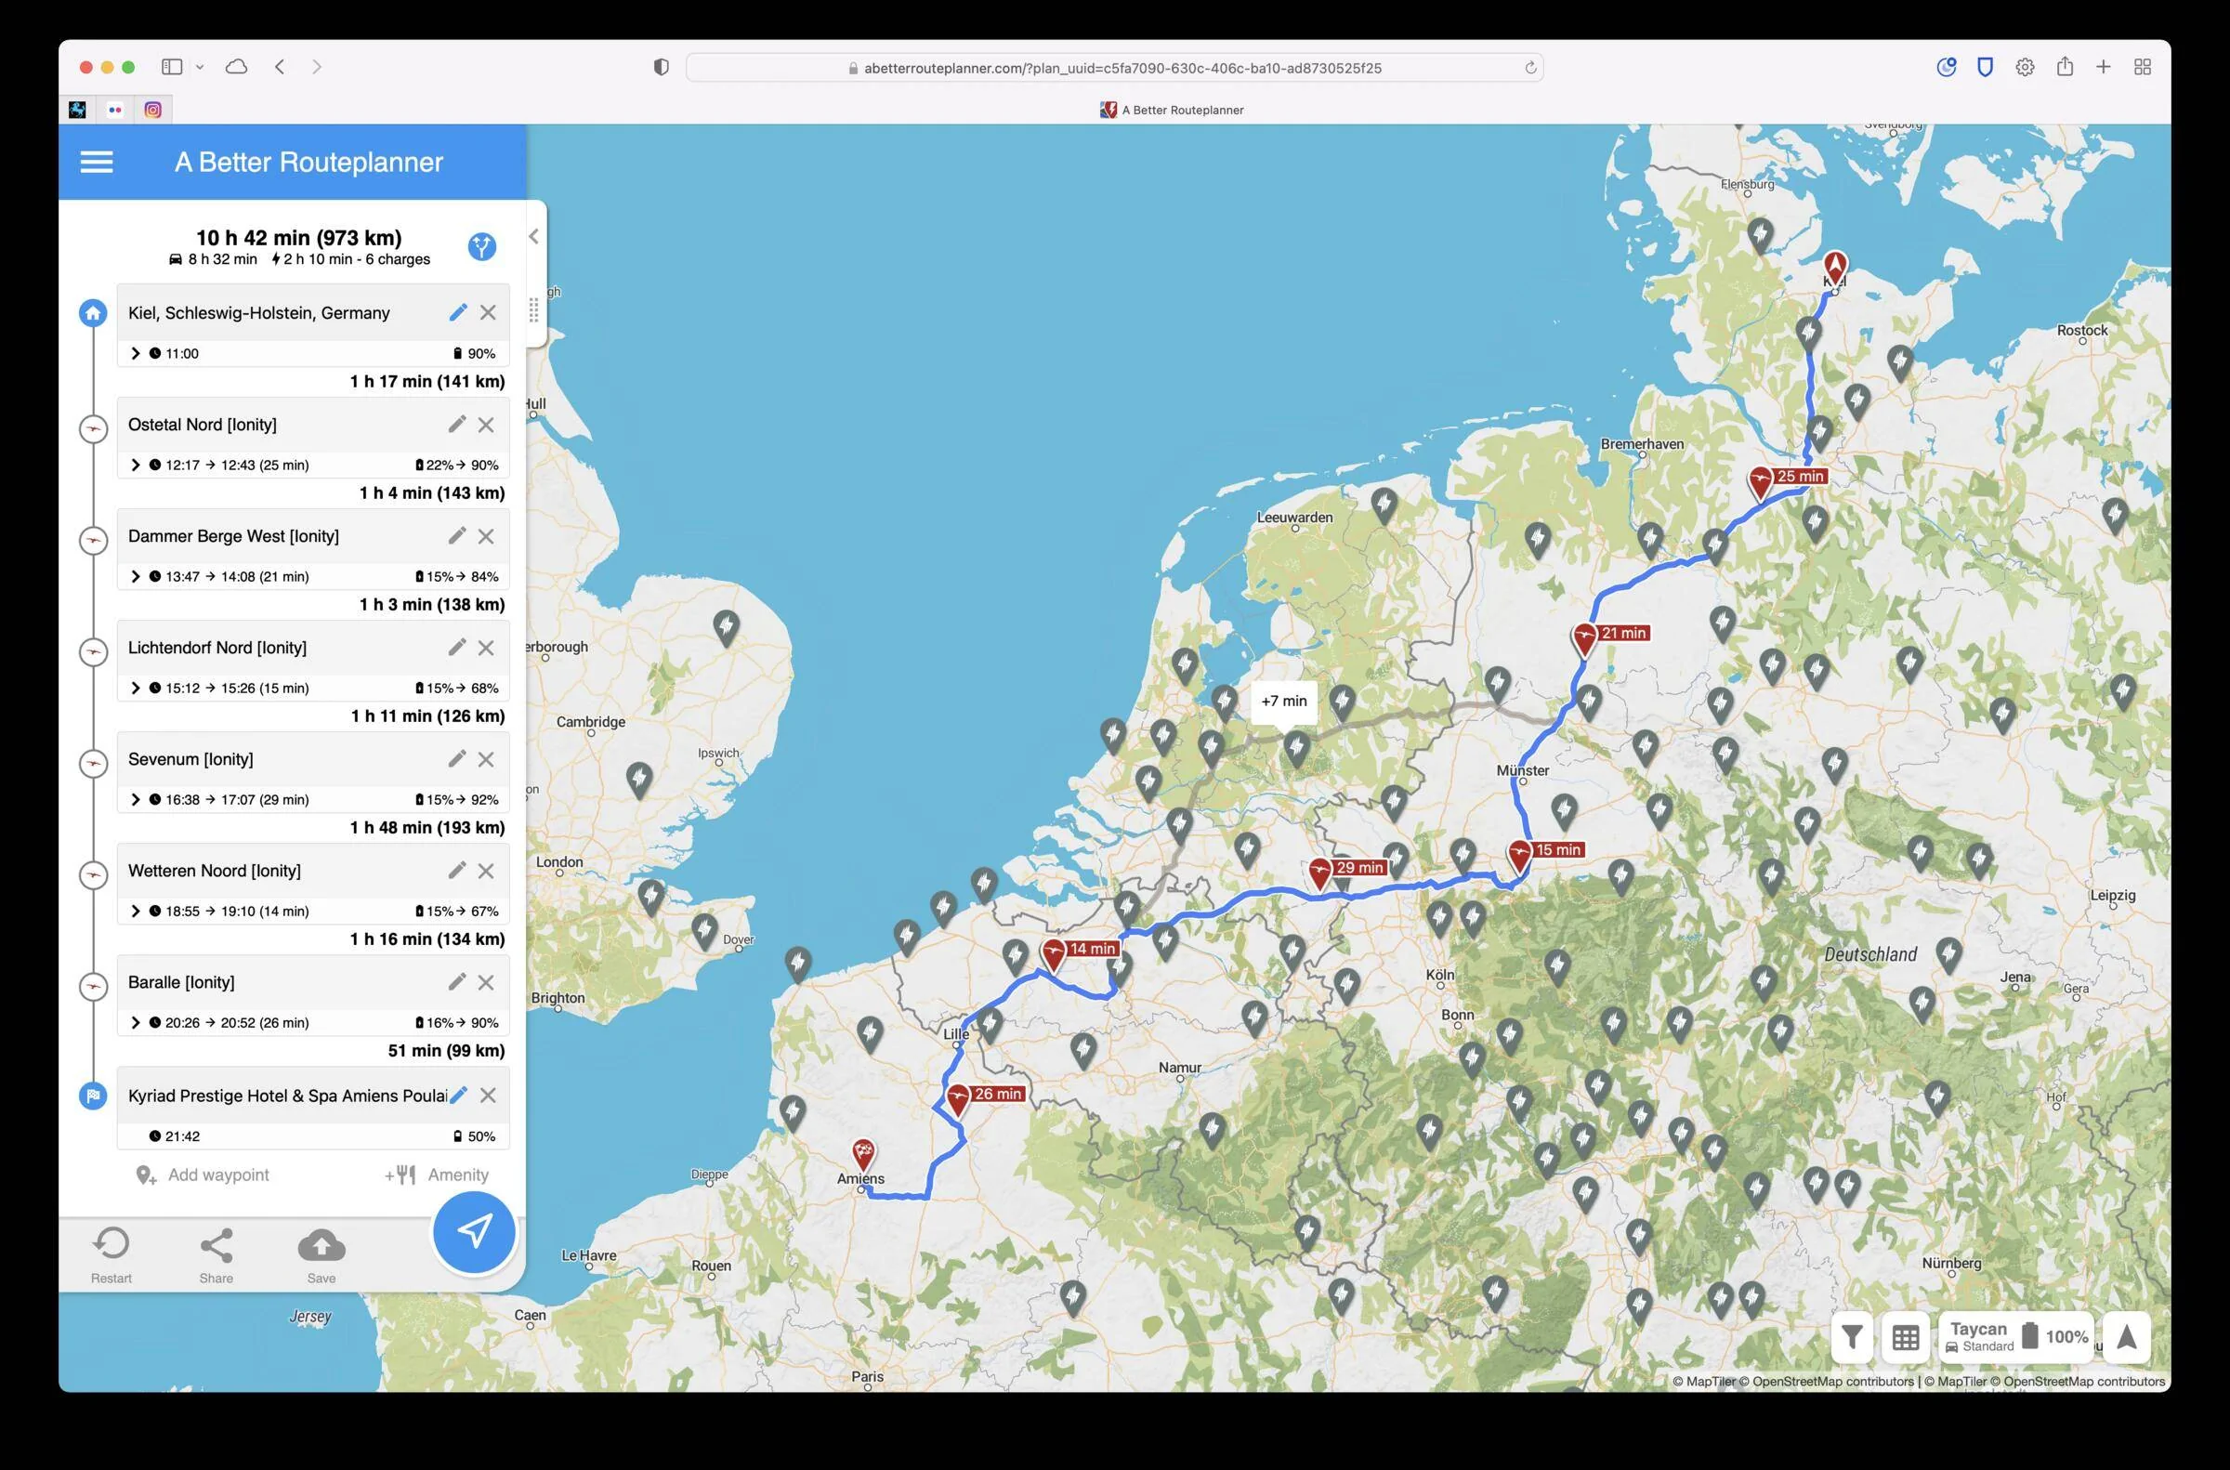Remove the Sevenum [Ionity] stop
2230x1470 pixels.
(486, 759)
